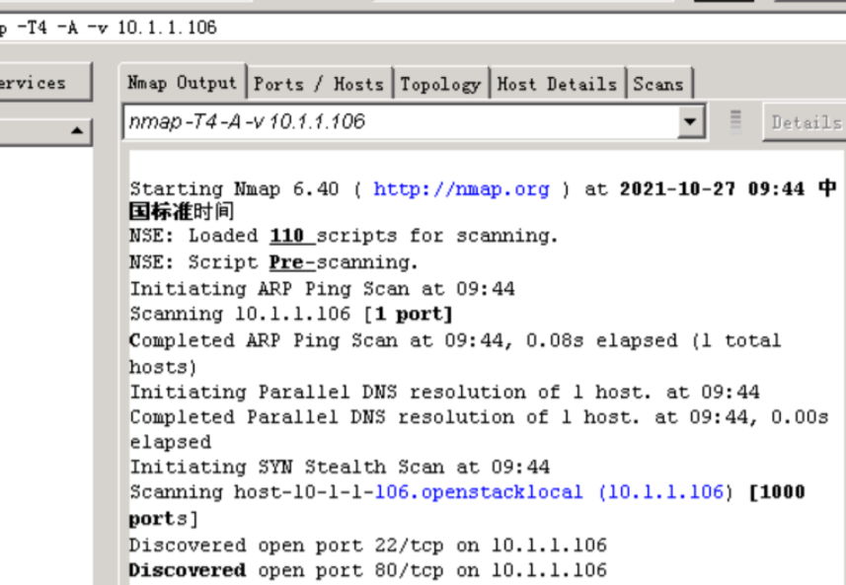The width and height of the screenshot is (846, 585).
Task: Click the 106.openstacklocal (10.1.1.106) hostname text
Action: [549, 492]
